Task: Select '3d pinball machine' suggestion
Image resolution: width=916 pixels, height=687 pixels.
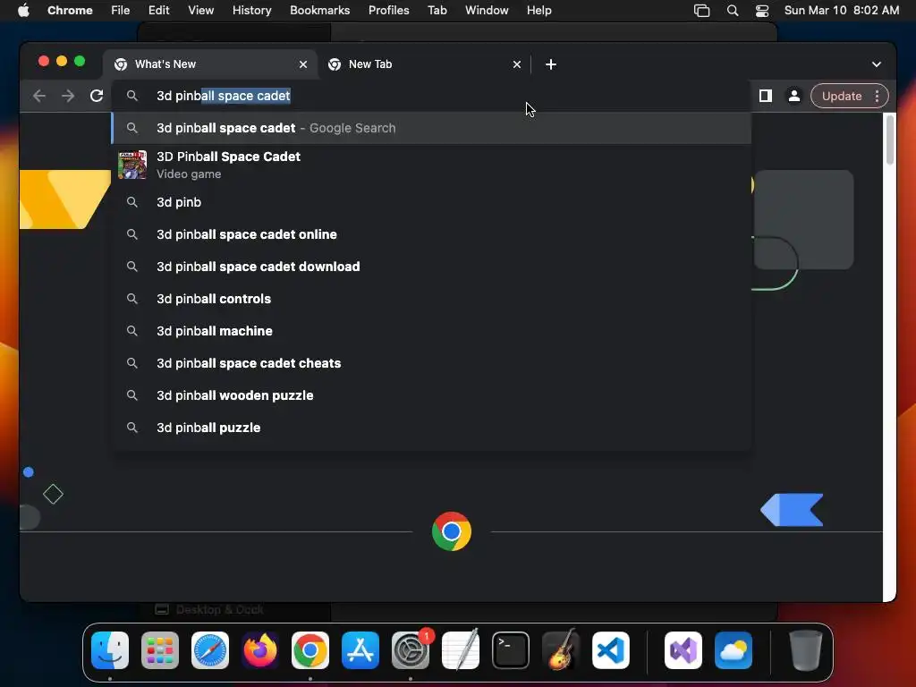Action: 431,331
